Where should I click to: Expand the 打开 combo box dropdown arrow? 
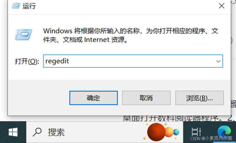pos(218,61)
